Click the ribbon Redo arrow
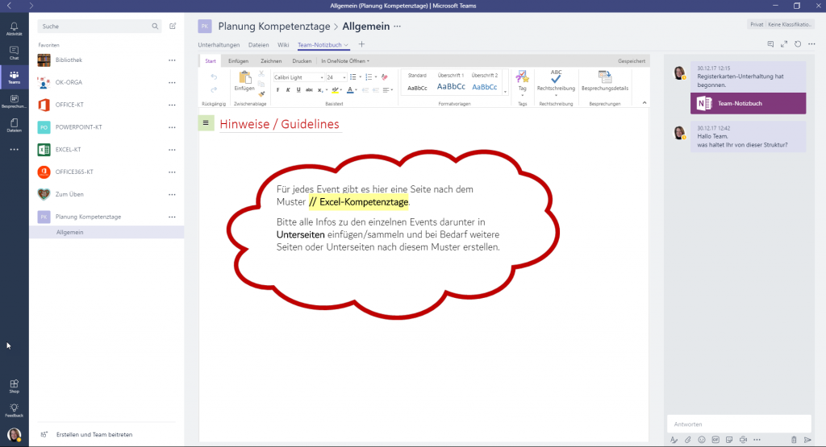The height and width of the screenshot is (447, 826). coord(214,89)
